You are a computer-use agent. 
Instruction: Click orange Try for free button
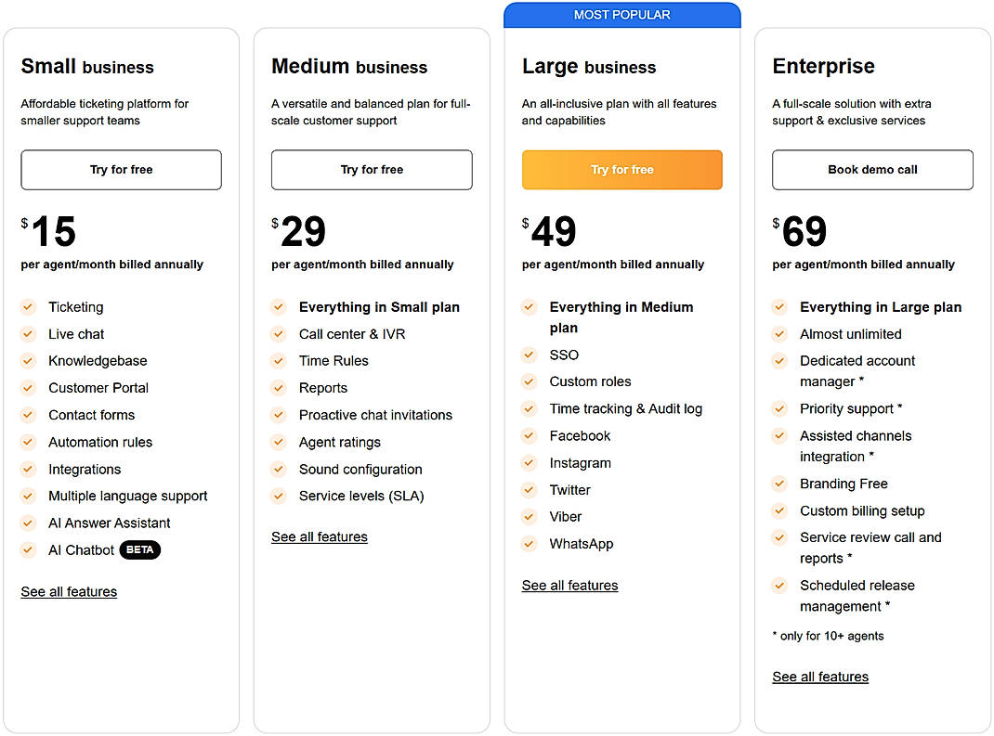pyautogui.click(x=622, y=170)
